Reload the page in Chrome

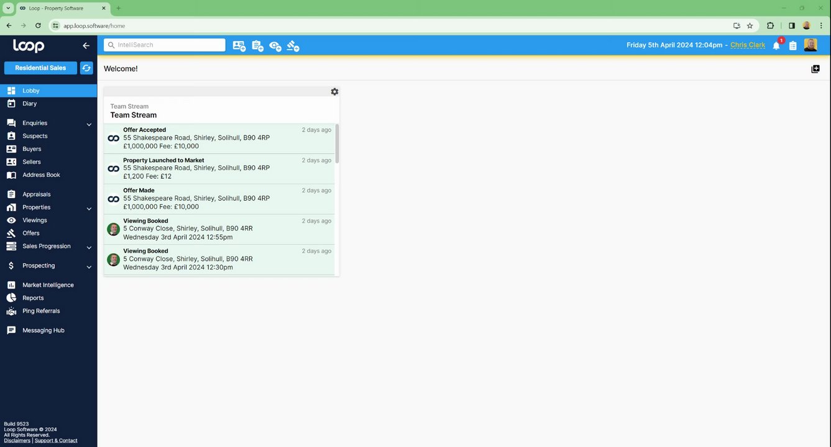[38, 25]
